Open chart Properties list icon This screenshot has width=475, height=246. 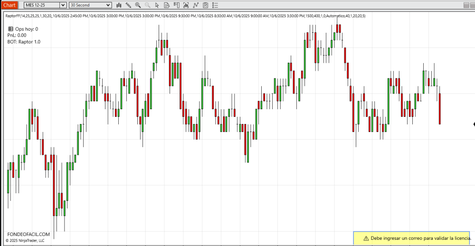coord(215,5)
